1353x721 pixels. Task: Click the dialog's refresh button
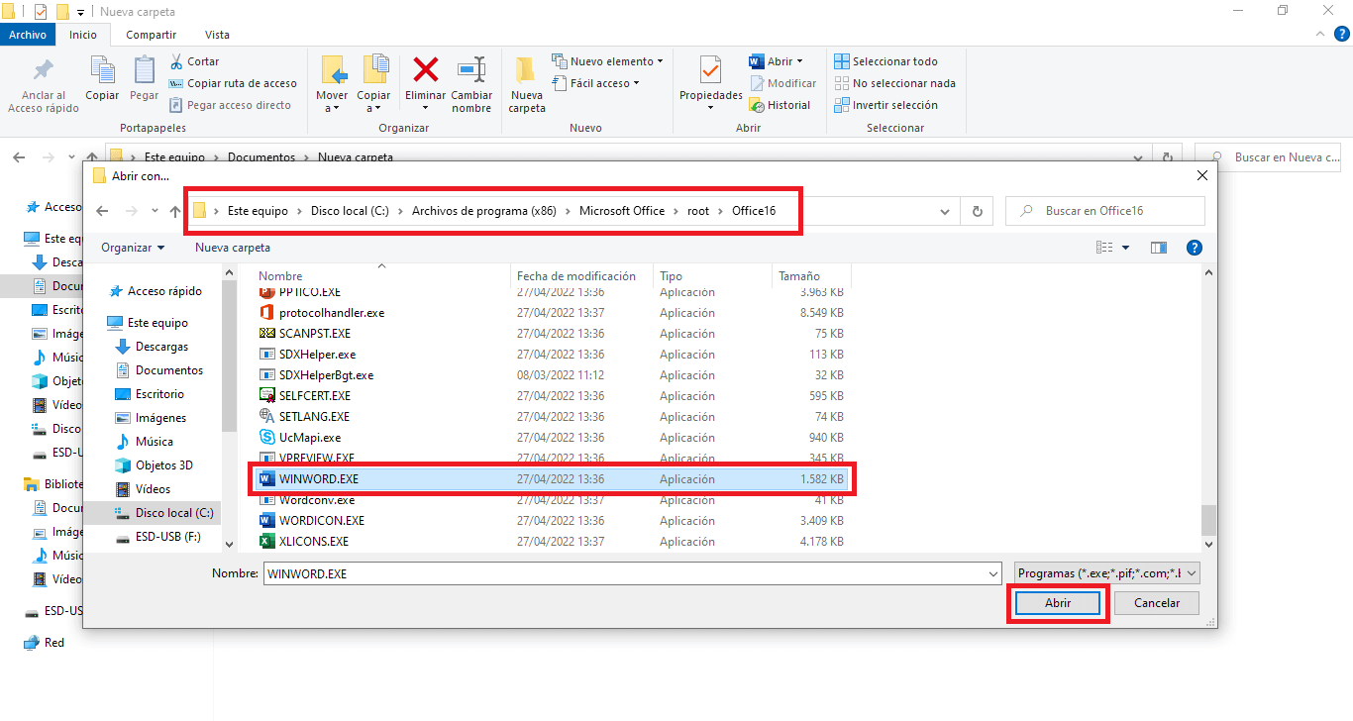click(978, 211)
